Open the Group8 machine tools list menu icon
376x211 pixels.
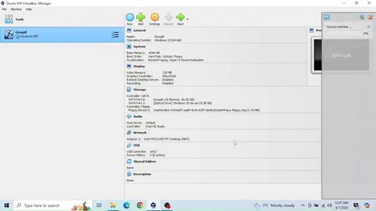click(115, 35)
